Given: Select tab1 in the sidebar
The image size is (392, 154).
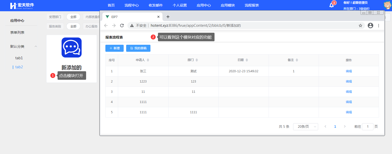Looking at the screenshot, I should point(19,58).
